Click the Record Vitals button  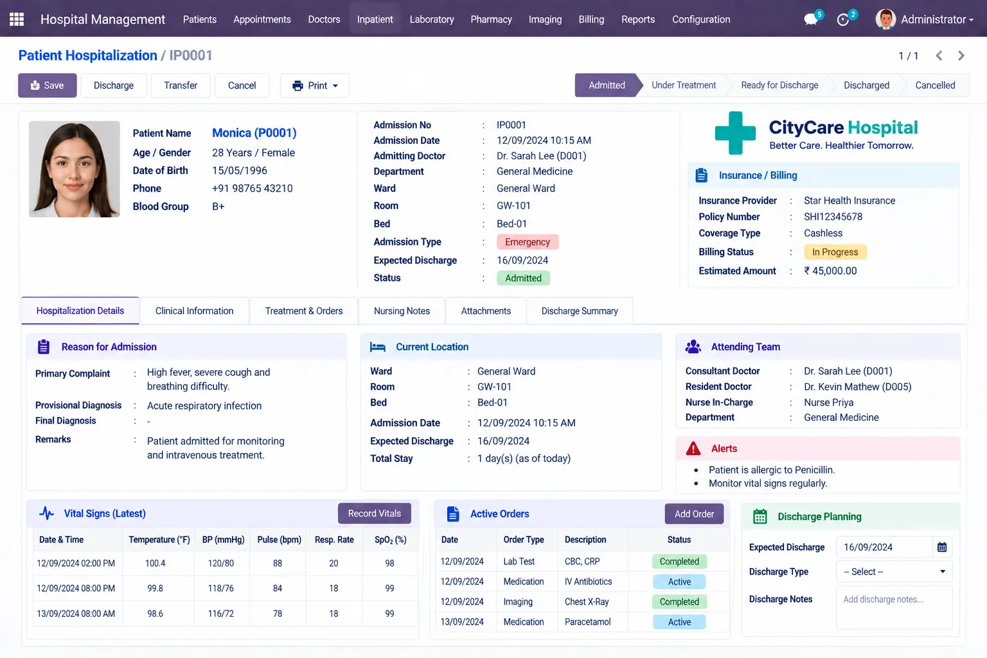pos(375,513)
